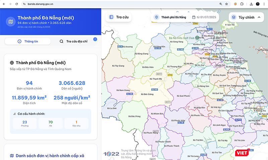Screen dimensions: 268x160
Task: Click the blue notification badge beside Tra cứu địa chỉ
Action: click(95, 39)
